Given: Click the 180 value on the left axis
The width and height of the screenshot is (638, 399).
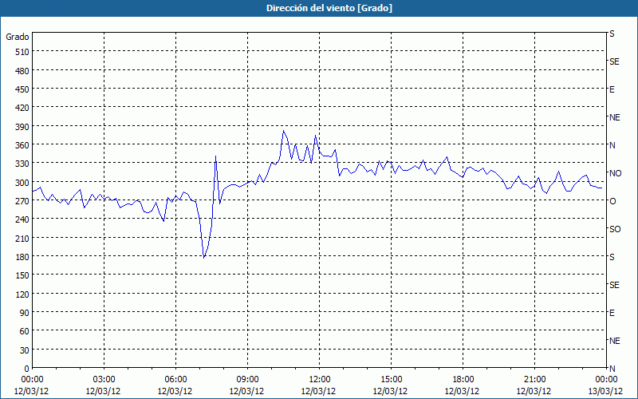Looking at the screenshot, I should click(22, 257).
